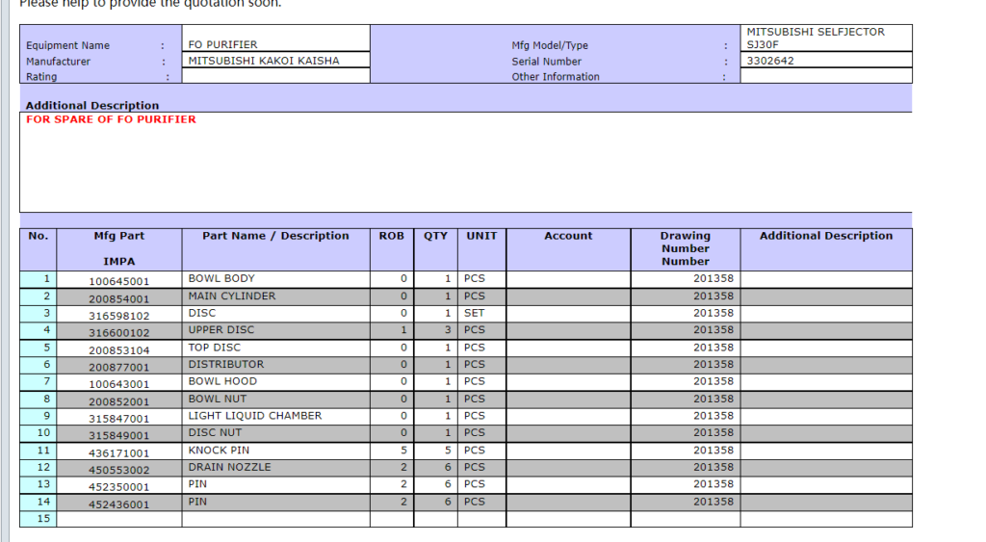The image size is (986, 542).
Task: Select the KNOCK PIN part name
Action: pos(275,451)
